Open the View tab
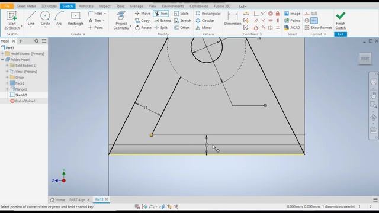 [x=152, y=6]
